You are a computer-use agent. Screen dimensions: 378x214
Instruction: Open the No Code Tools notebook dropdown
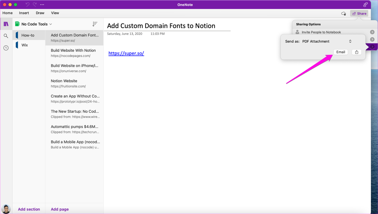point(51,24)
